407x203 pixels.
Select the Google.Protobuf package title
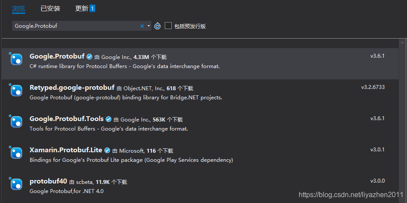tap(57, 56)
